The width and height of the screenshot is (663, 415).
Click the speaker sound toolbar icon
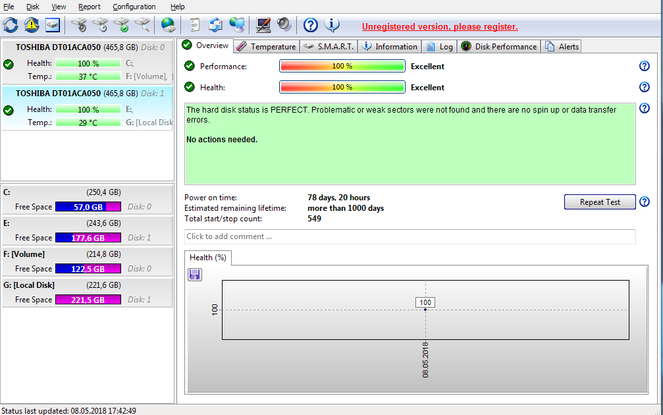click(x=284, y=25)
